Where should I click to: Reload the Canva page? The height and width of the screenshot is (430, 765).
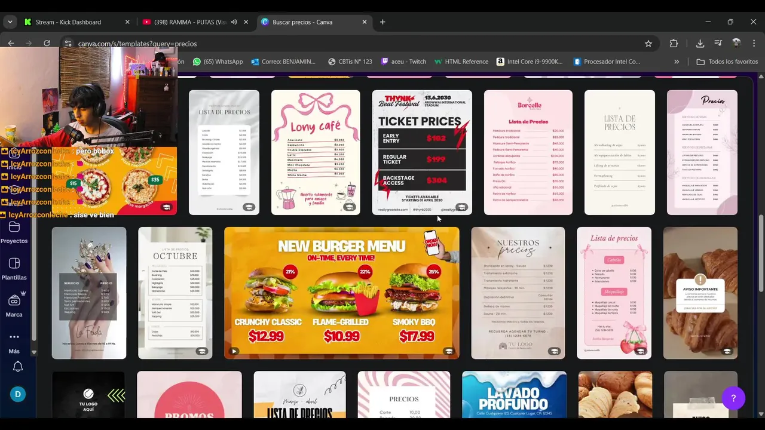(47, 44)
